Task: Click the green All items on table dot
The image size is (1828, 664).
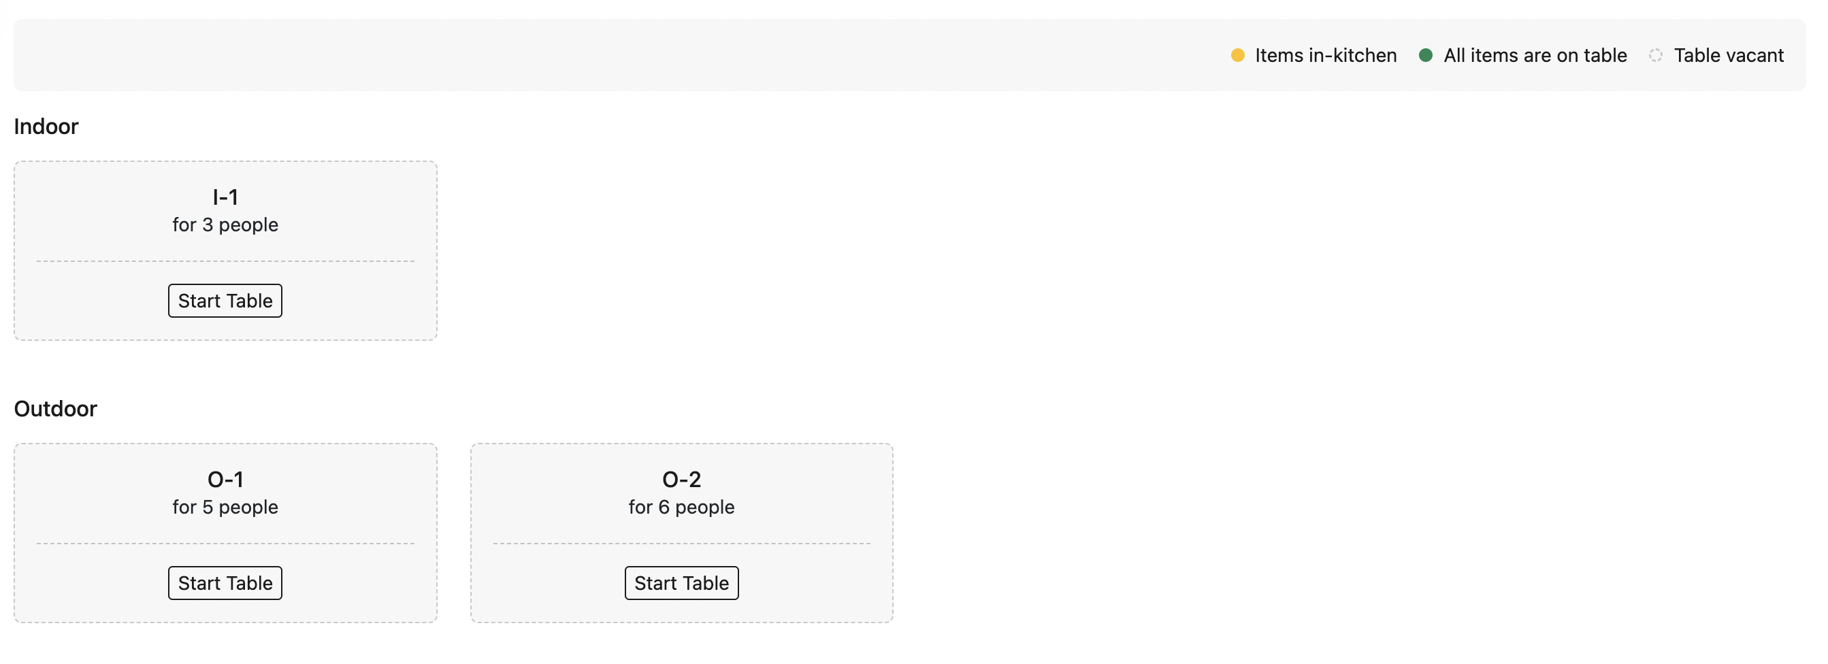Action: (1425, 55)
